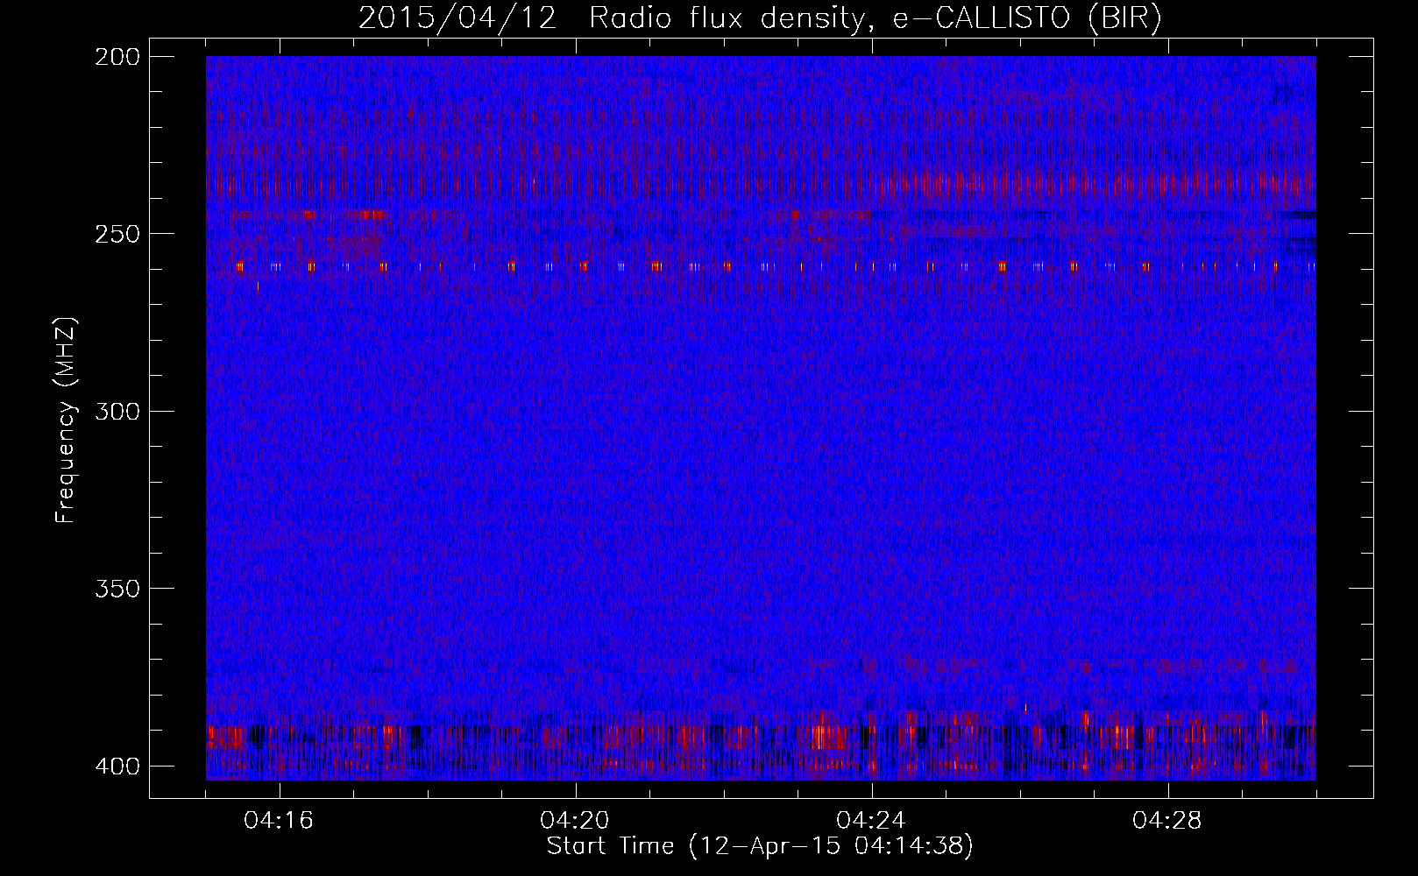The image size is (1418, 876).
Task: Click the 'Frequency (MHZ)' axis label
Action: point(66,420)
